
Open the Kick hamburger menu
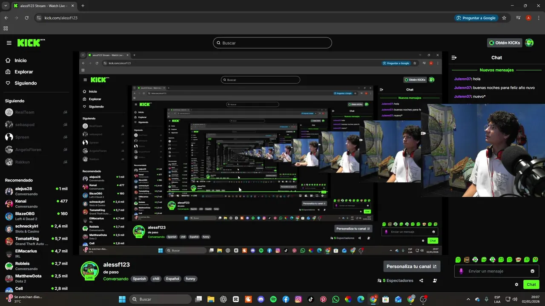tap(9, 43)
